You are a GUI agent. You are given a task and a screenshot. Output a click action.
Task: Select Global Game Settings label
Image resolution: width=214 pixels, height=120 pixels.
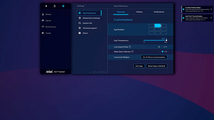(x=91, y=18)
